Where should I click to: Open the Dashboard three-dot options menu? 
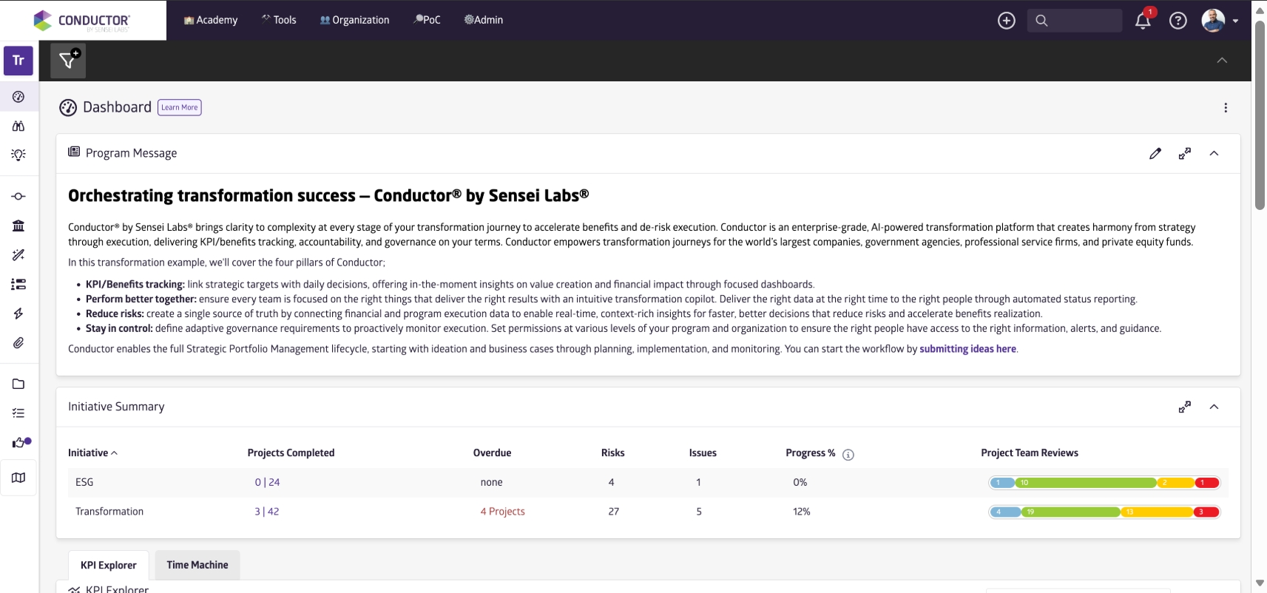pyautogui.click(x=1226, y=108)
